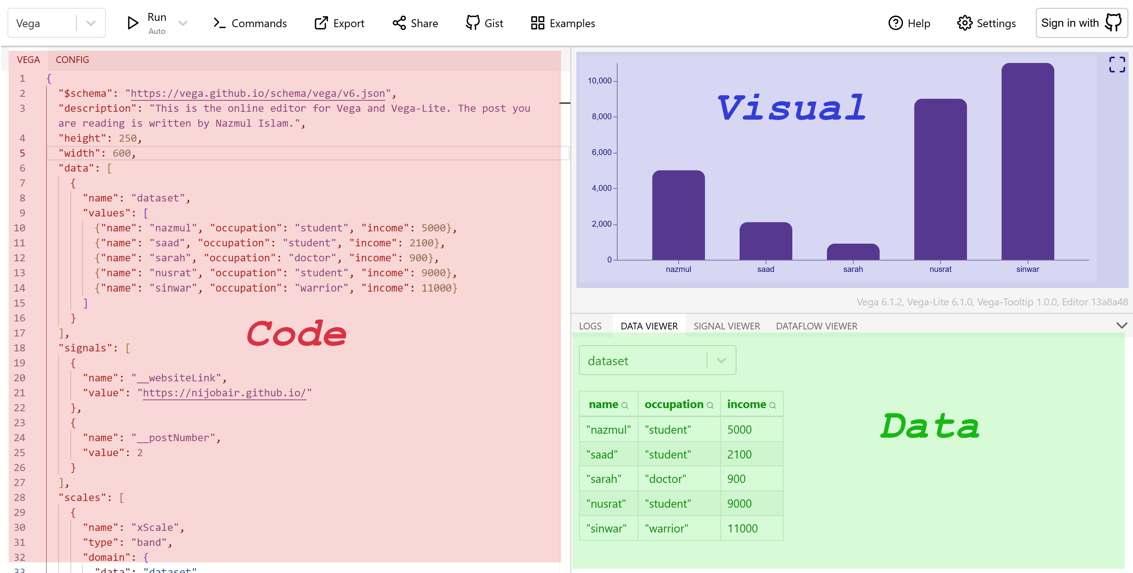The width and height of the screenshot is (1133, 573).
Task: Click the nusrat bar in the chart
Action: (x=940, y=179)
